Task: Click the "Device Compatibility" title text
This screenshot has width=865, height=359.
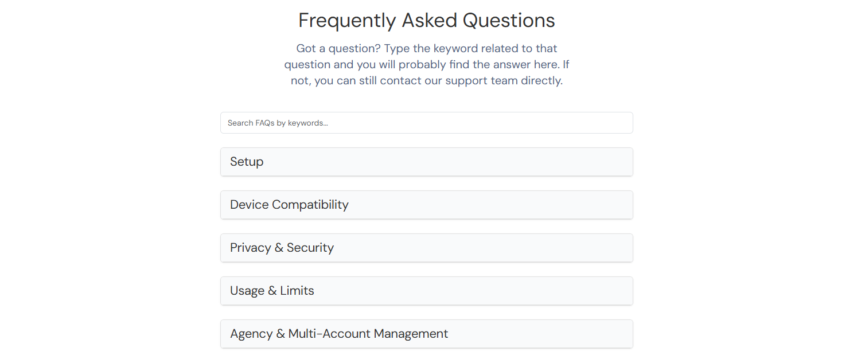Action: [289, 205]
